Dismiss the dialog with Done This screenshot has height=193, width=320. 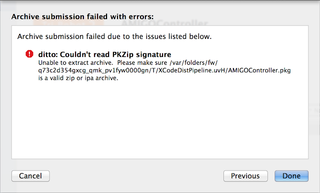click(x=291, y=176)
